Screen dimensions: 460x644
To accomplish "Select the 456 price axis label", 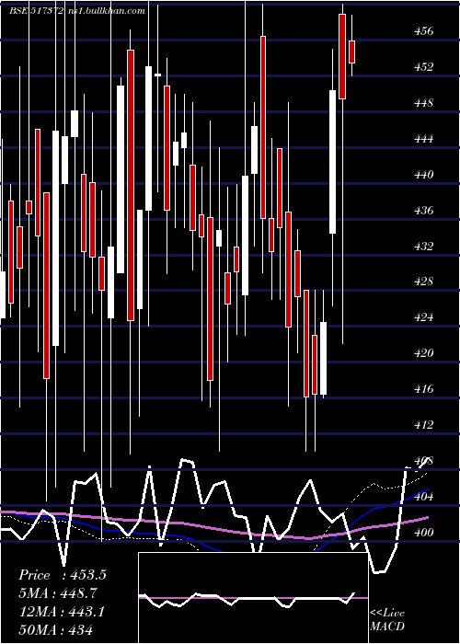I will [424, 30].
